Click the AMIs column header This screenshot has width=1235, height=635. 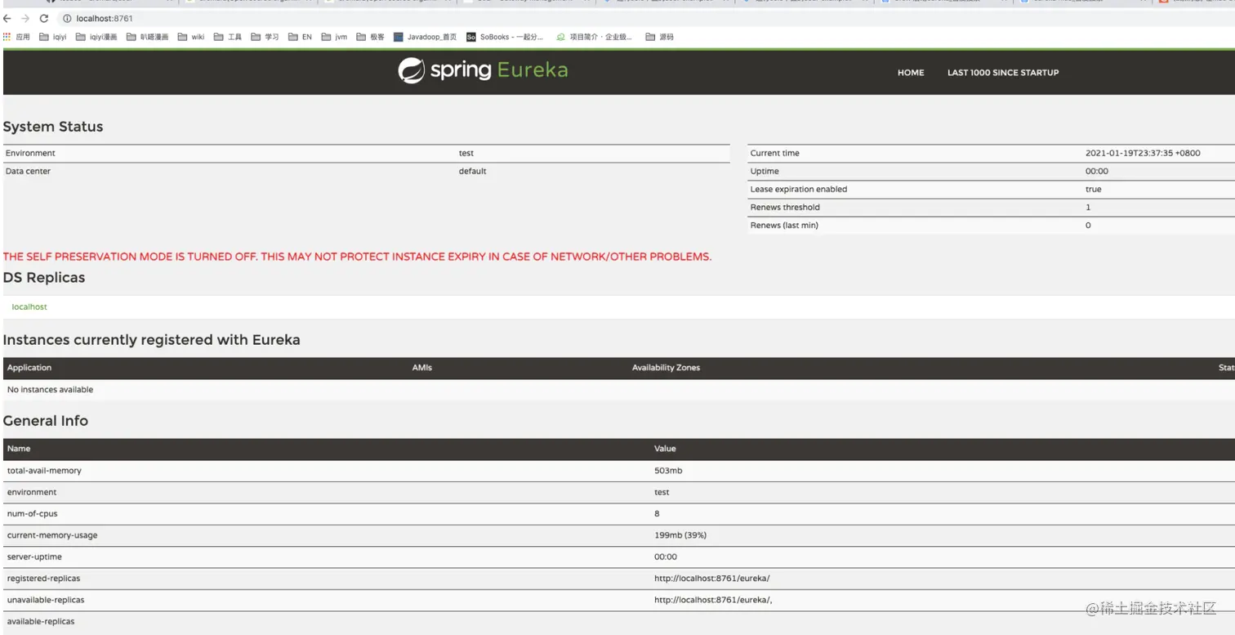[422, 368]
